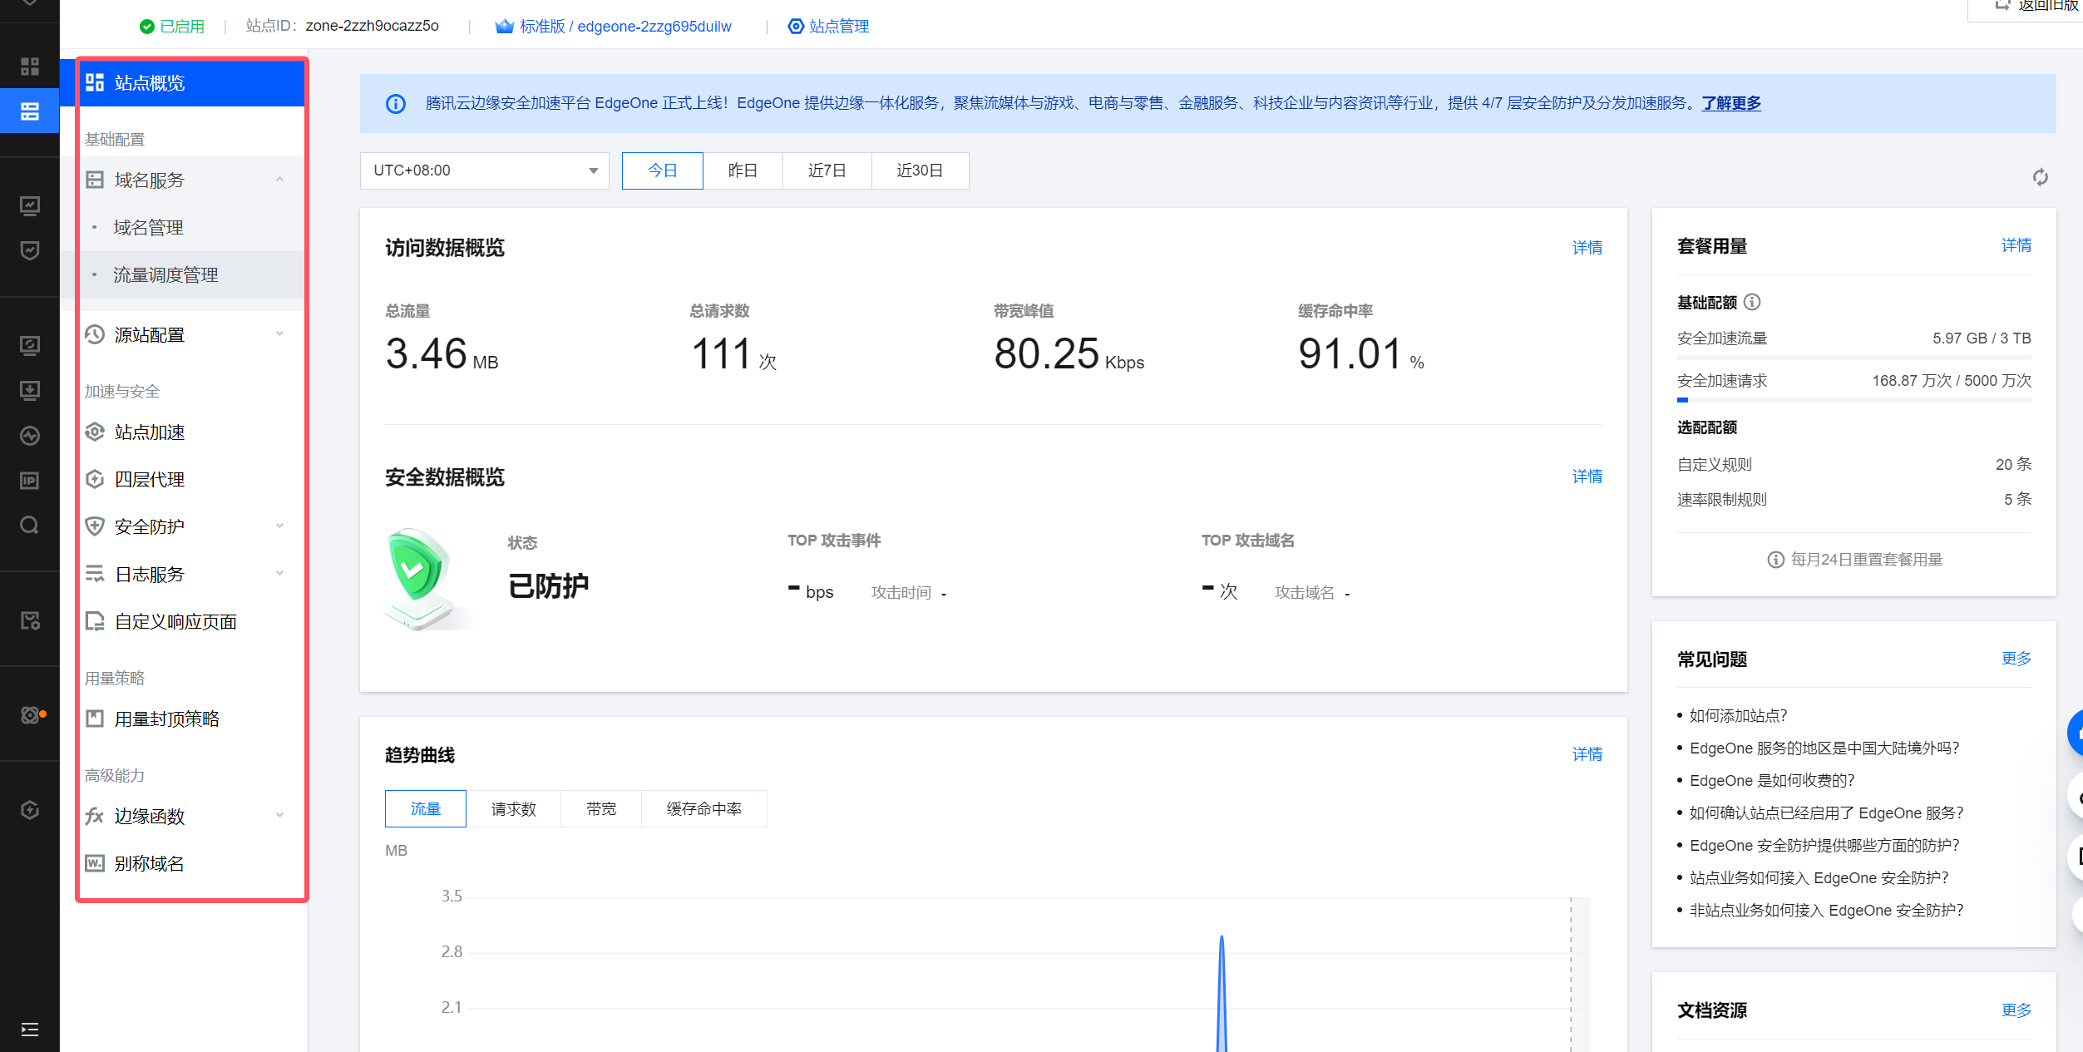Click the info icon in the announcement banner

tap(396, 104)
